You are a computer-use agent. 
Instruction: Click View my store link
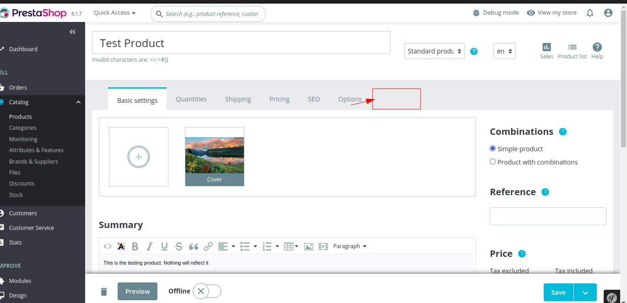pos(551,13)
